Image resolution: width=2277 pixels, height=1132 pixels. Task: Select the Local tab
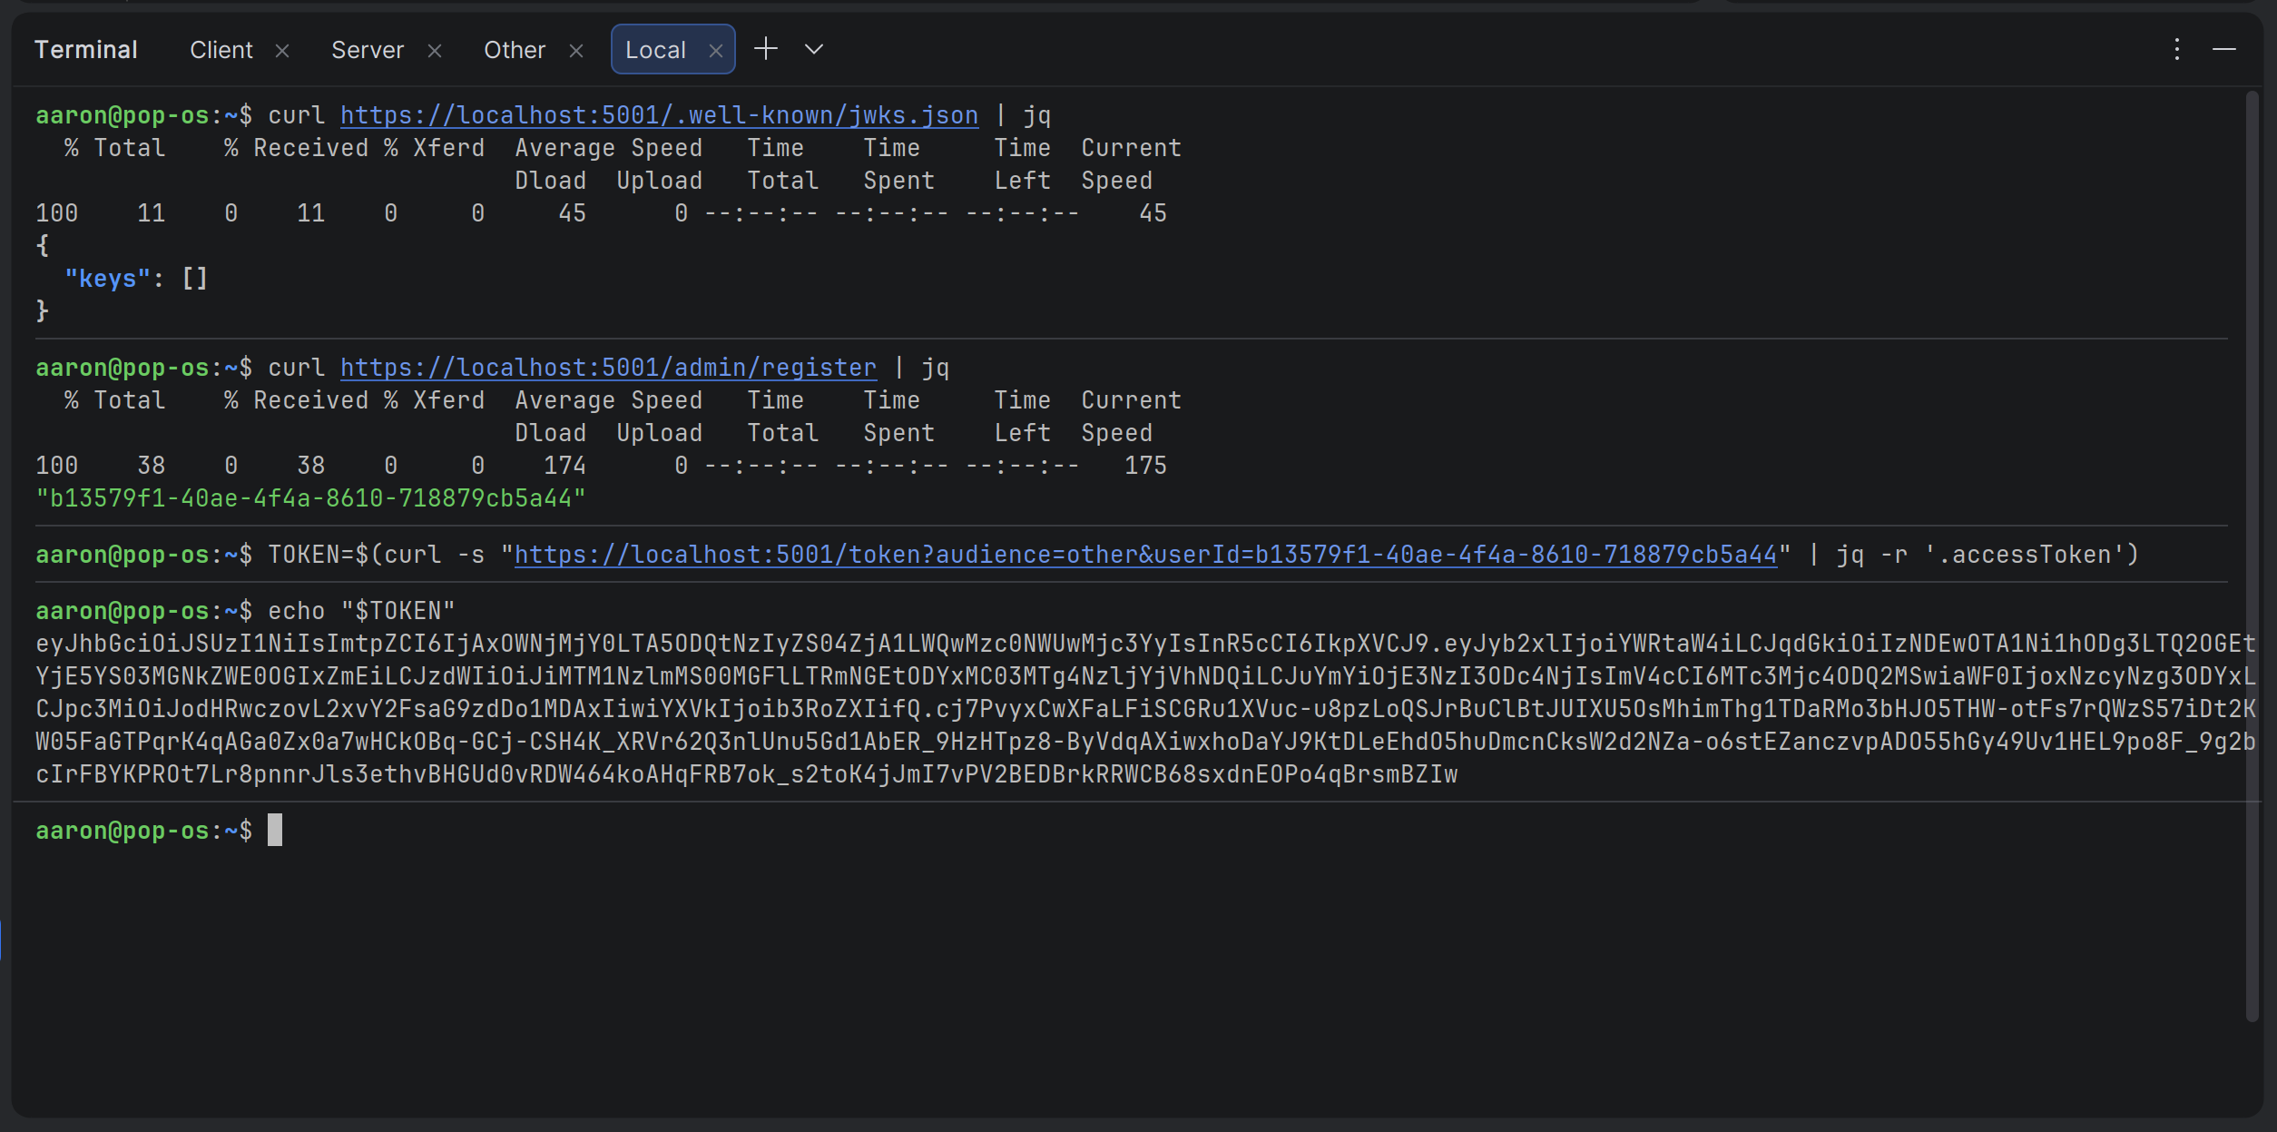(654, 50)
